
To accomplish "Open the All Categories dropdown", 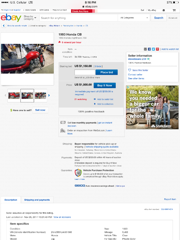I will pos(134,18).
